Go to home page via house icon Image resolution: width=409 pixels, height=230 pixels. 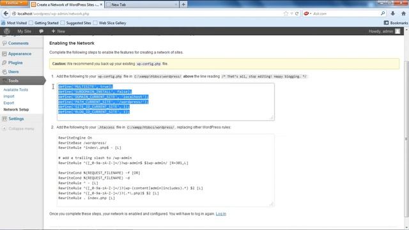(403, 13)
